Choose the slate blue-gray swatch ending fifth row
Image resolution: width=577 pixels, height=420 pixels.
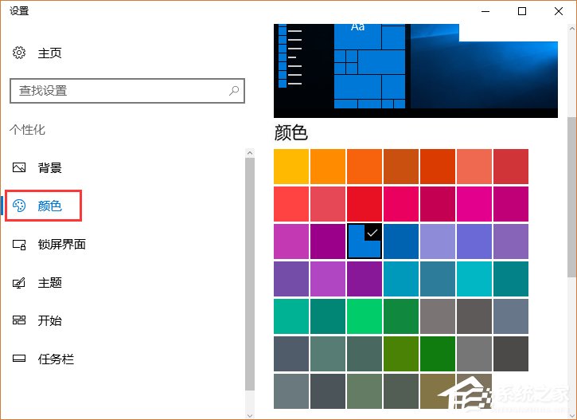511,316
